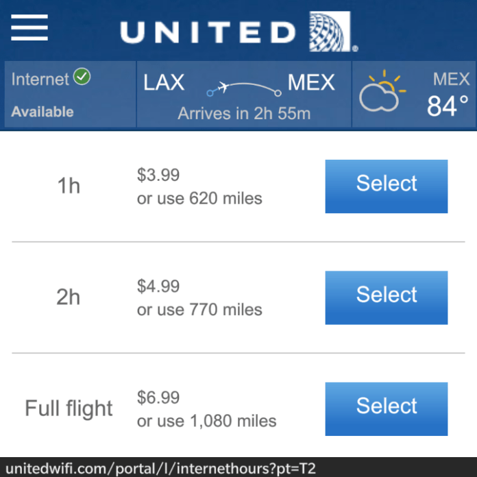The image size is (477, 477).
Task: Tap the 'Arrives in 2h 55m' text
Action: 244,114
